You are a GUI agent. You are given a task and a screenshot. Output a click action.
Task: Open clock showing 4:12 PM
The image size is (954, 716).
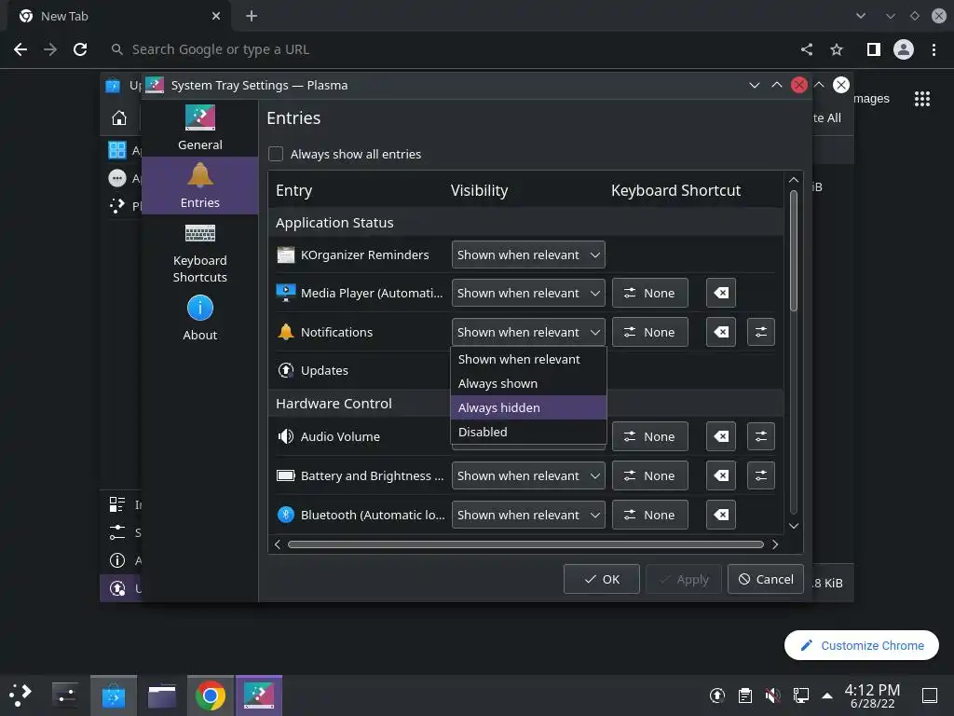[872, 695]
